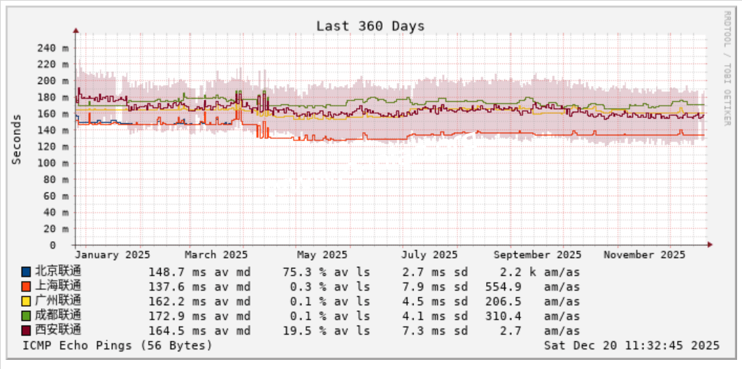Click the RRDTOOL / TOBI OETIKER watermark
742x369 pixels.
pos(727,68)
